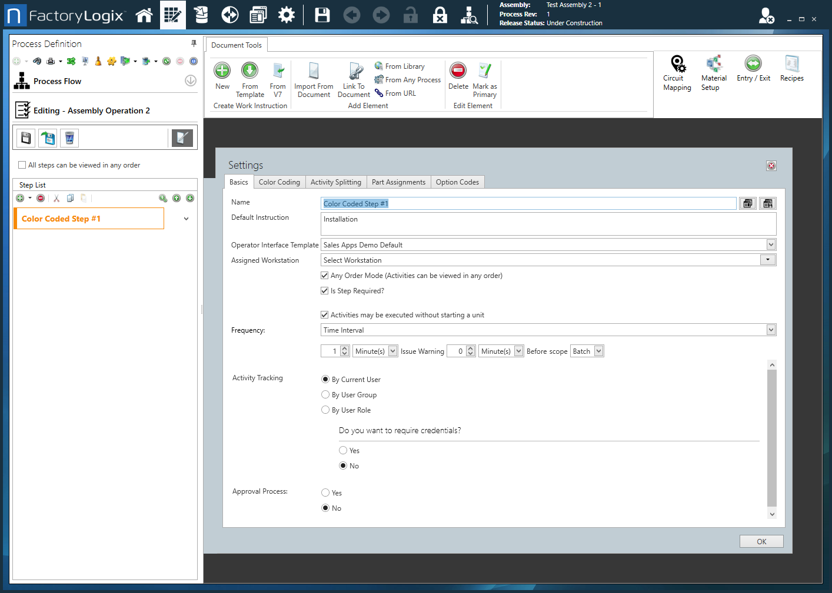Click From Library link

click(x=404, y=66)
